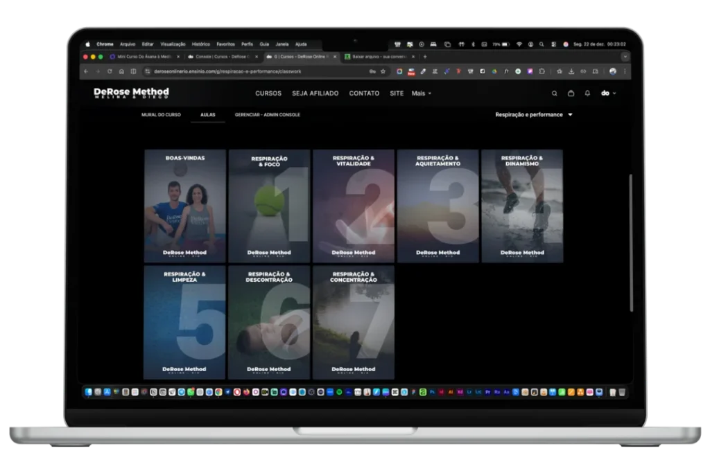Open the MURAL DO CURSO tab
The width and height of the screenshot is (710, 473).
tap(161, 115)
